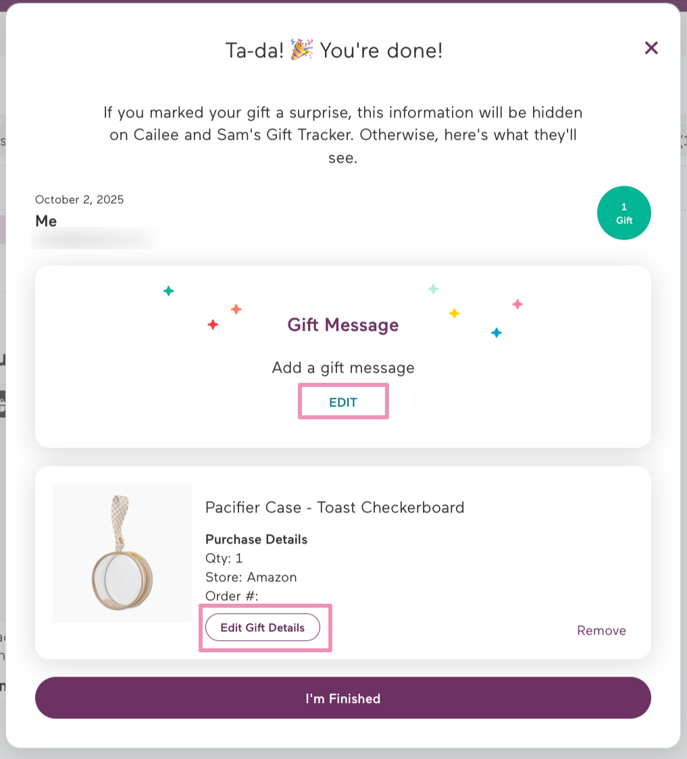Click the red sparkle beside the orange one

213,324
